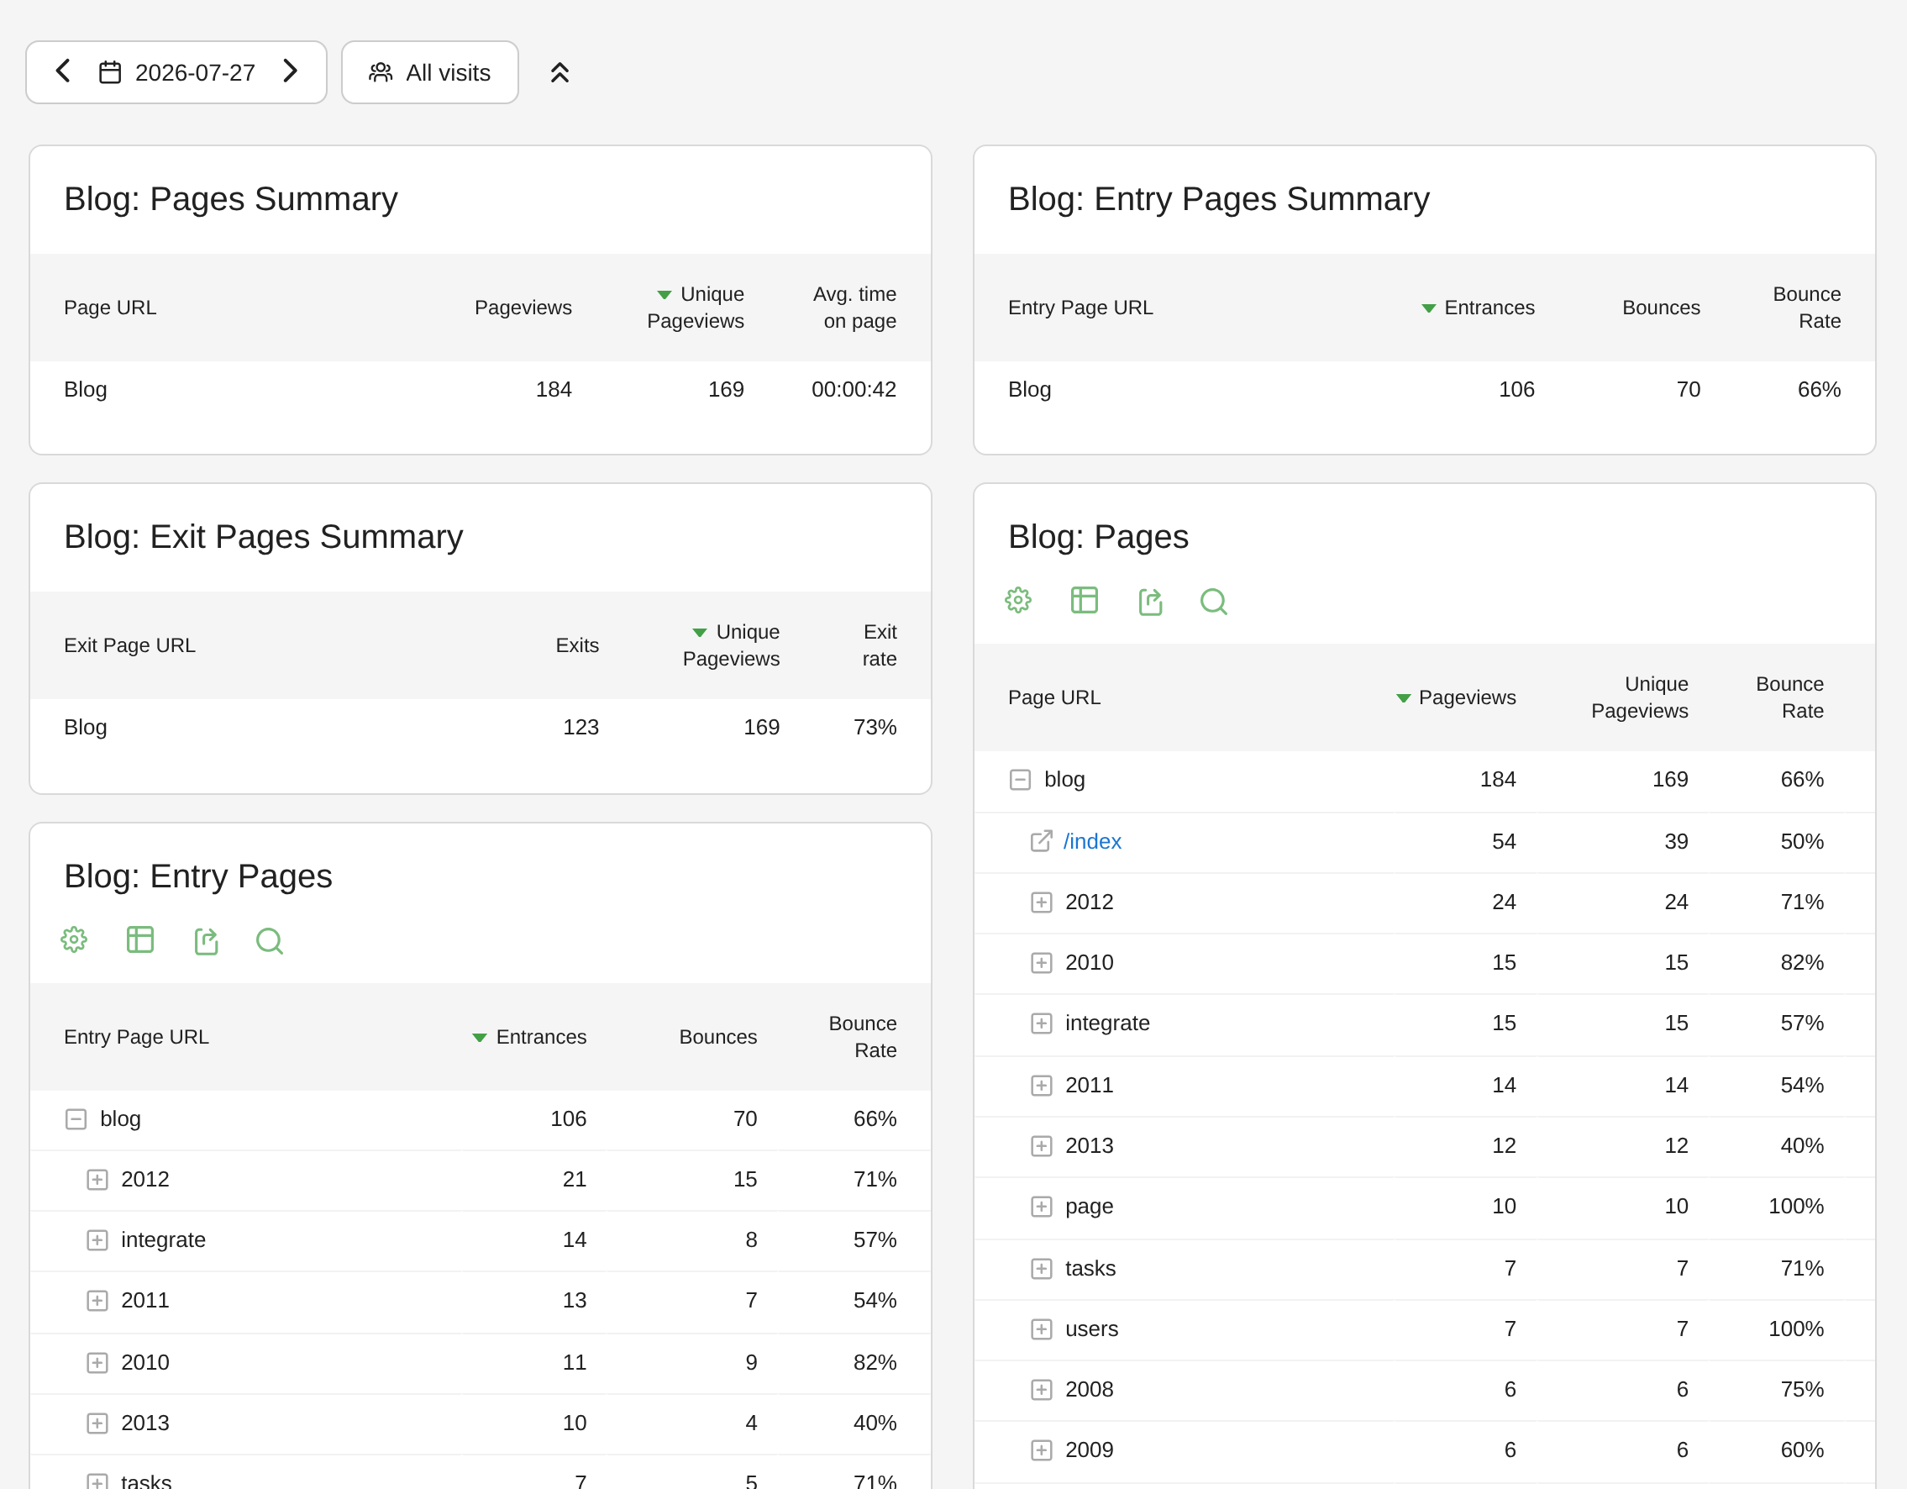
Task: Sort Blog: Exit Pages Summary by Exit rate
Action: point(879,645)
